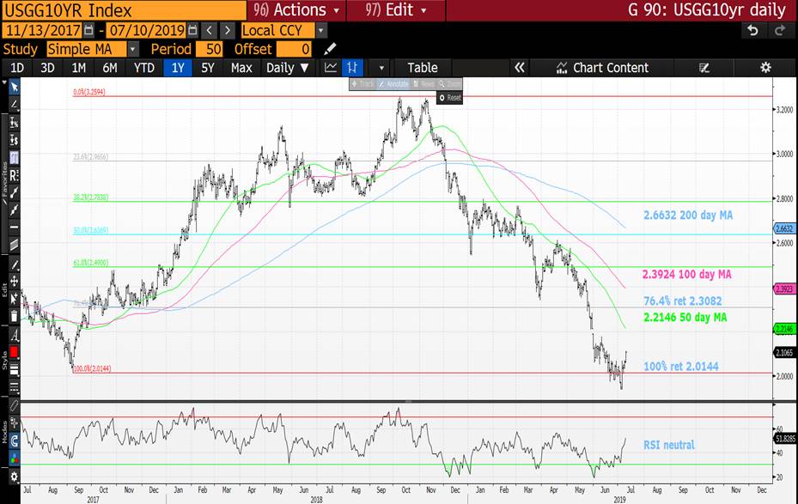The width and height of the screenshot is (798, 504).
Task: Open chart type dropdown arrow
Action: click(381, 68)
